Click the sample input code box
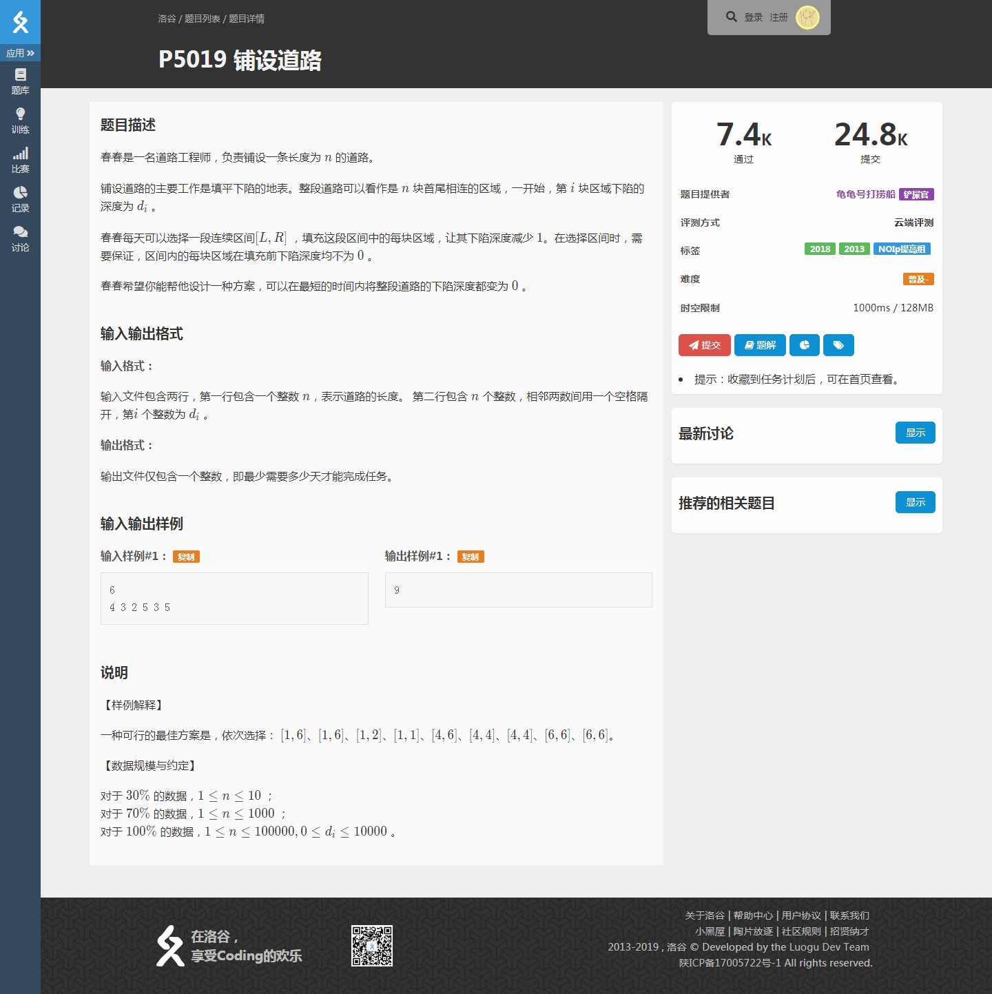The width and height of the screenshot is (992, 994). (x=234, y=599)
